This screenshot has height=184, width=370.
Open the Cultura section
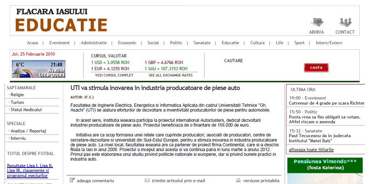[x=257, y=43]
